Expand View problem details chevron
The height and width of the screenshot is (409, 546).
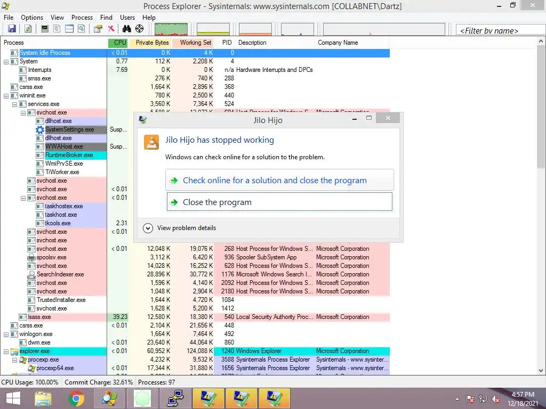(x=148, y=228)
